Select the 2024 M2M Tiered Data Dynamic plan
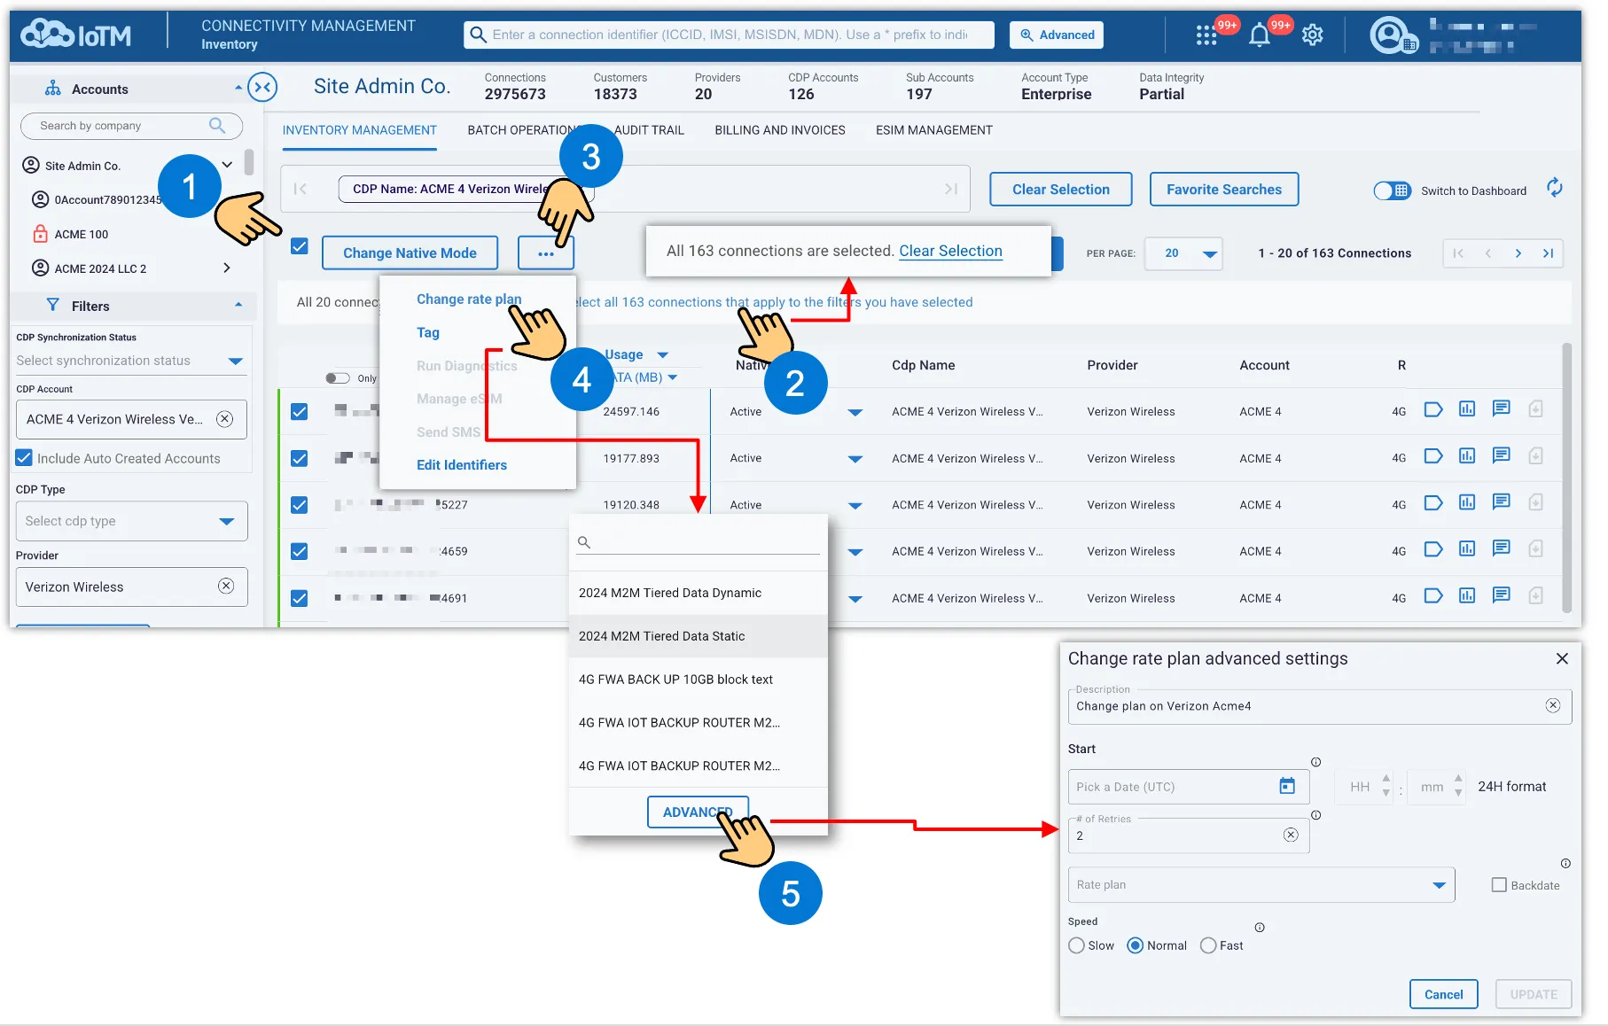This screenshot has width=1608, height=1026. [x=698, y=593]
